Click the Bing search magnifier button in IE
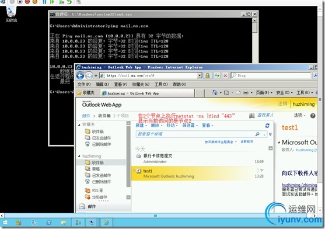This screenshot has height=229, width=325. 315,75
